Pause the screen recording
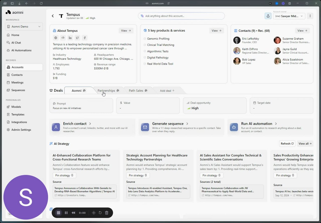321x223 pixels. (x=66, y=213)
